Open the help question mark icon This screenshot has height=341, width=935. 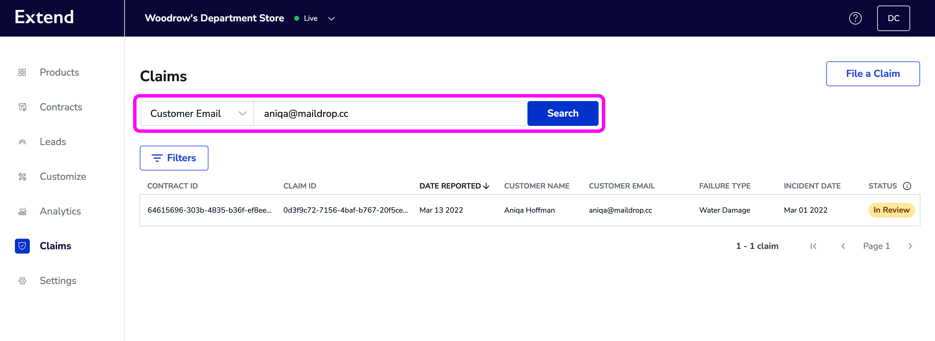[855, 18]
